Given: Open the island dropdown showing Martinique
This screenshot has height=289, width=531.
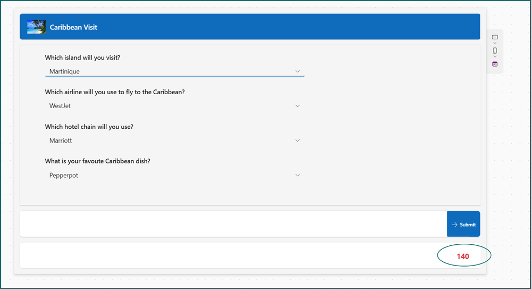Looking at the screenshot, I should [x=175, y=71].
